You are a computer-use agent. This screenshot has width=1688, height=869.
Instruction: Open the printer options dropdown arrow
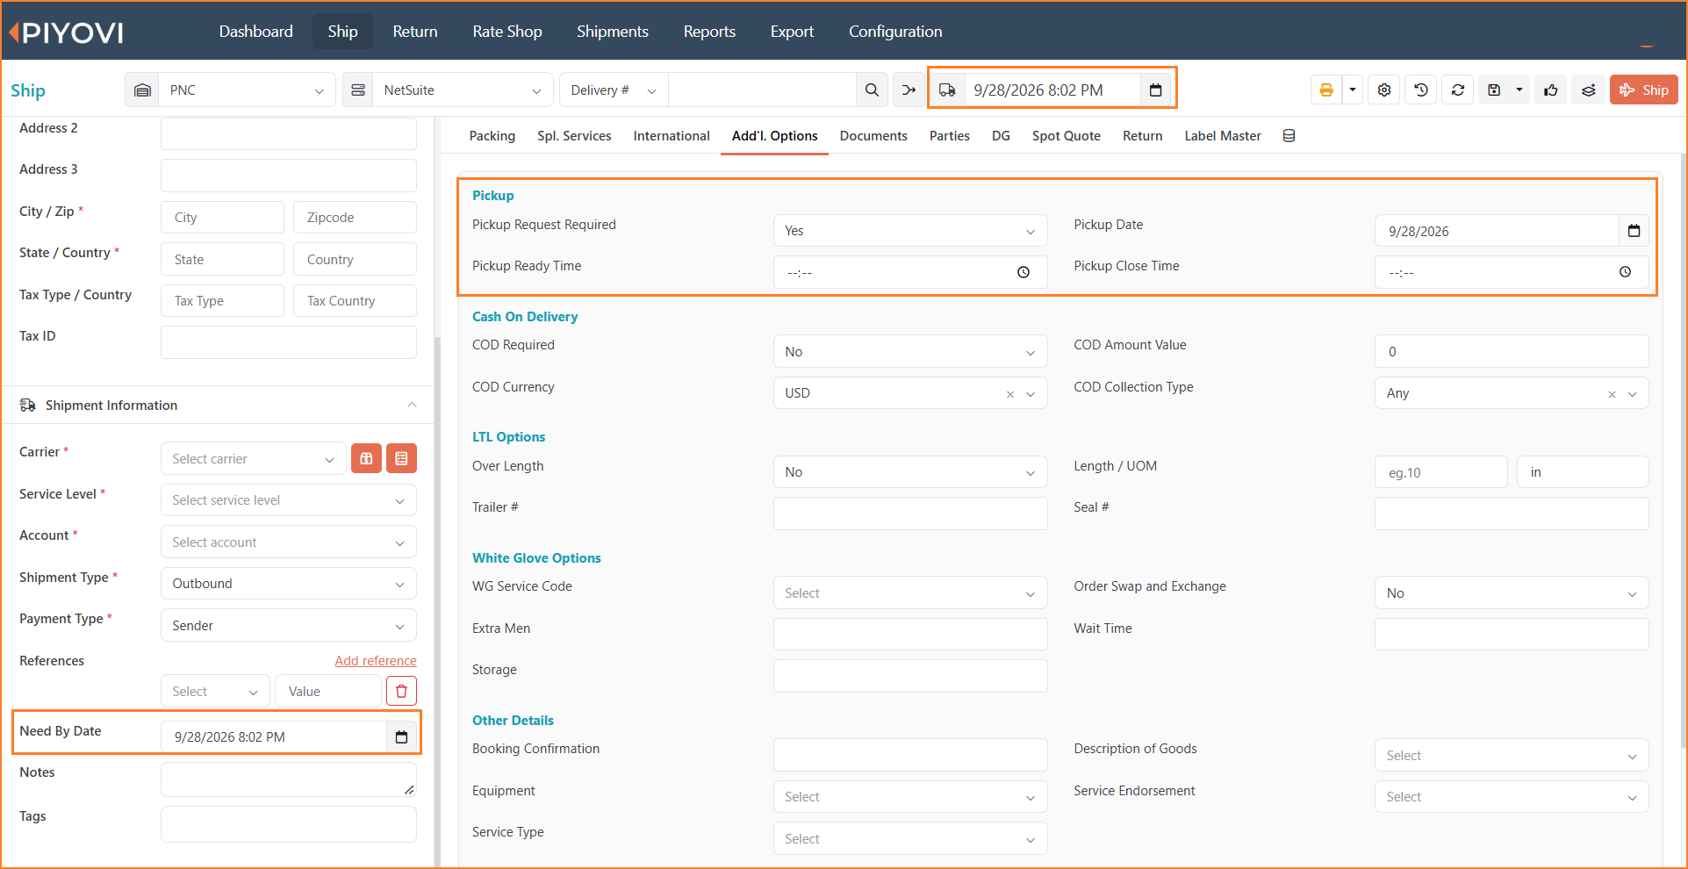(x=1352, y=90)
